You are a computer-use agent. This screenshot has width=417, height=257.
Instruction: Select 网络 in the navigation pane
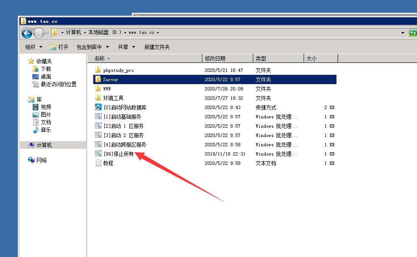tap(42, 160)
